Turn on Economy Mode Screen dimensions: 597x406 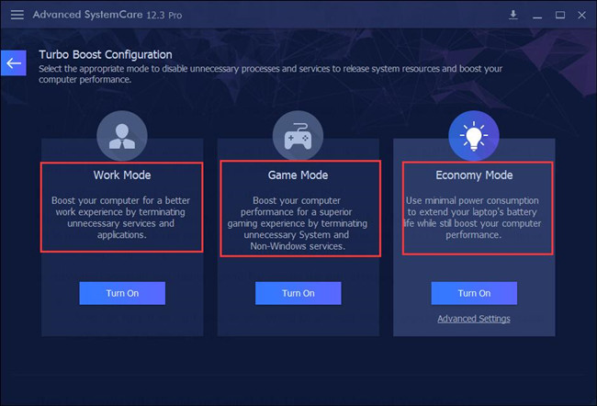tap(474, 293)
